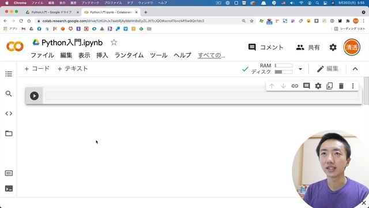Open Facebook bookmark
The height and width of the screenshot is (208, 369).
(39, 29)
